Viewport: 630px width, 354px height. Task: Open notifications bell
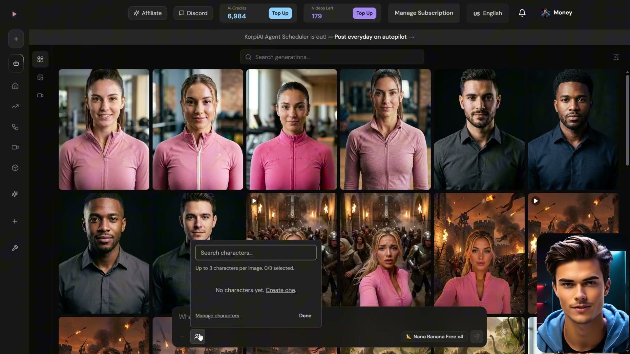522,13
